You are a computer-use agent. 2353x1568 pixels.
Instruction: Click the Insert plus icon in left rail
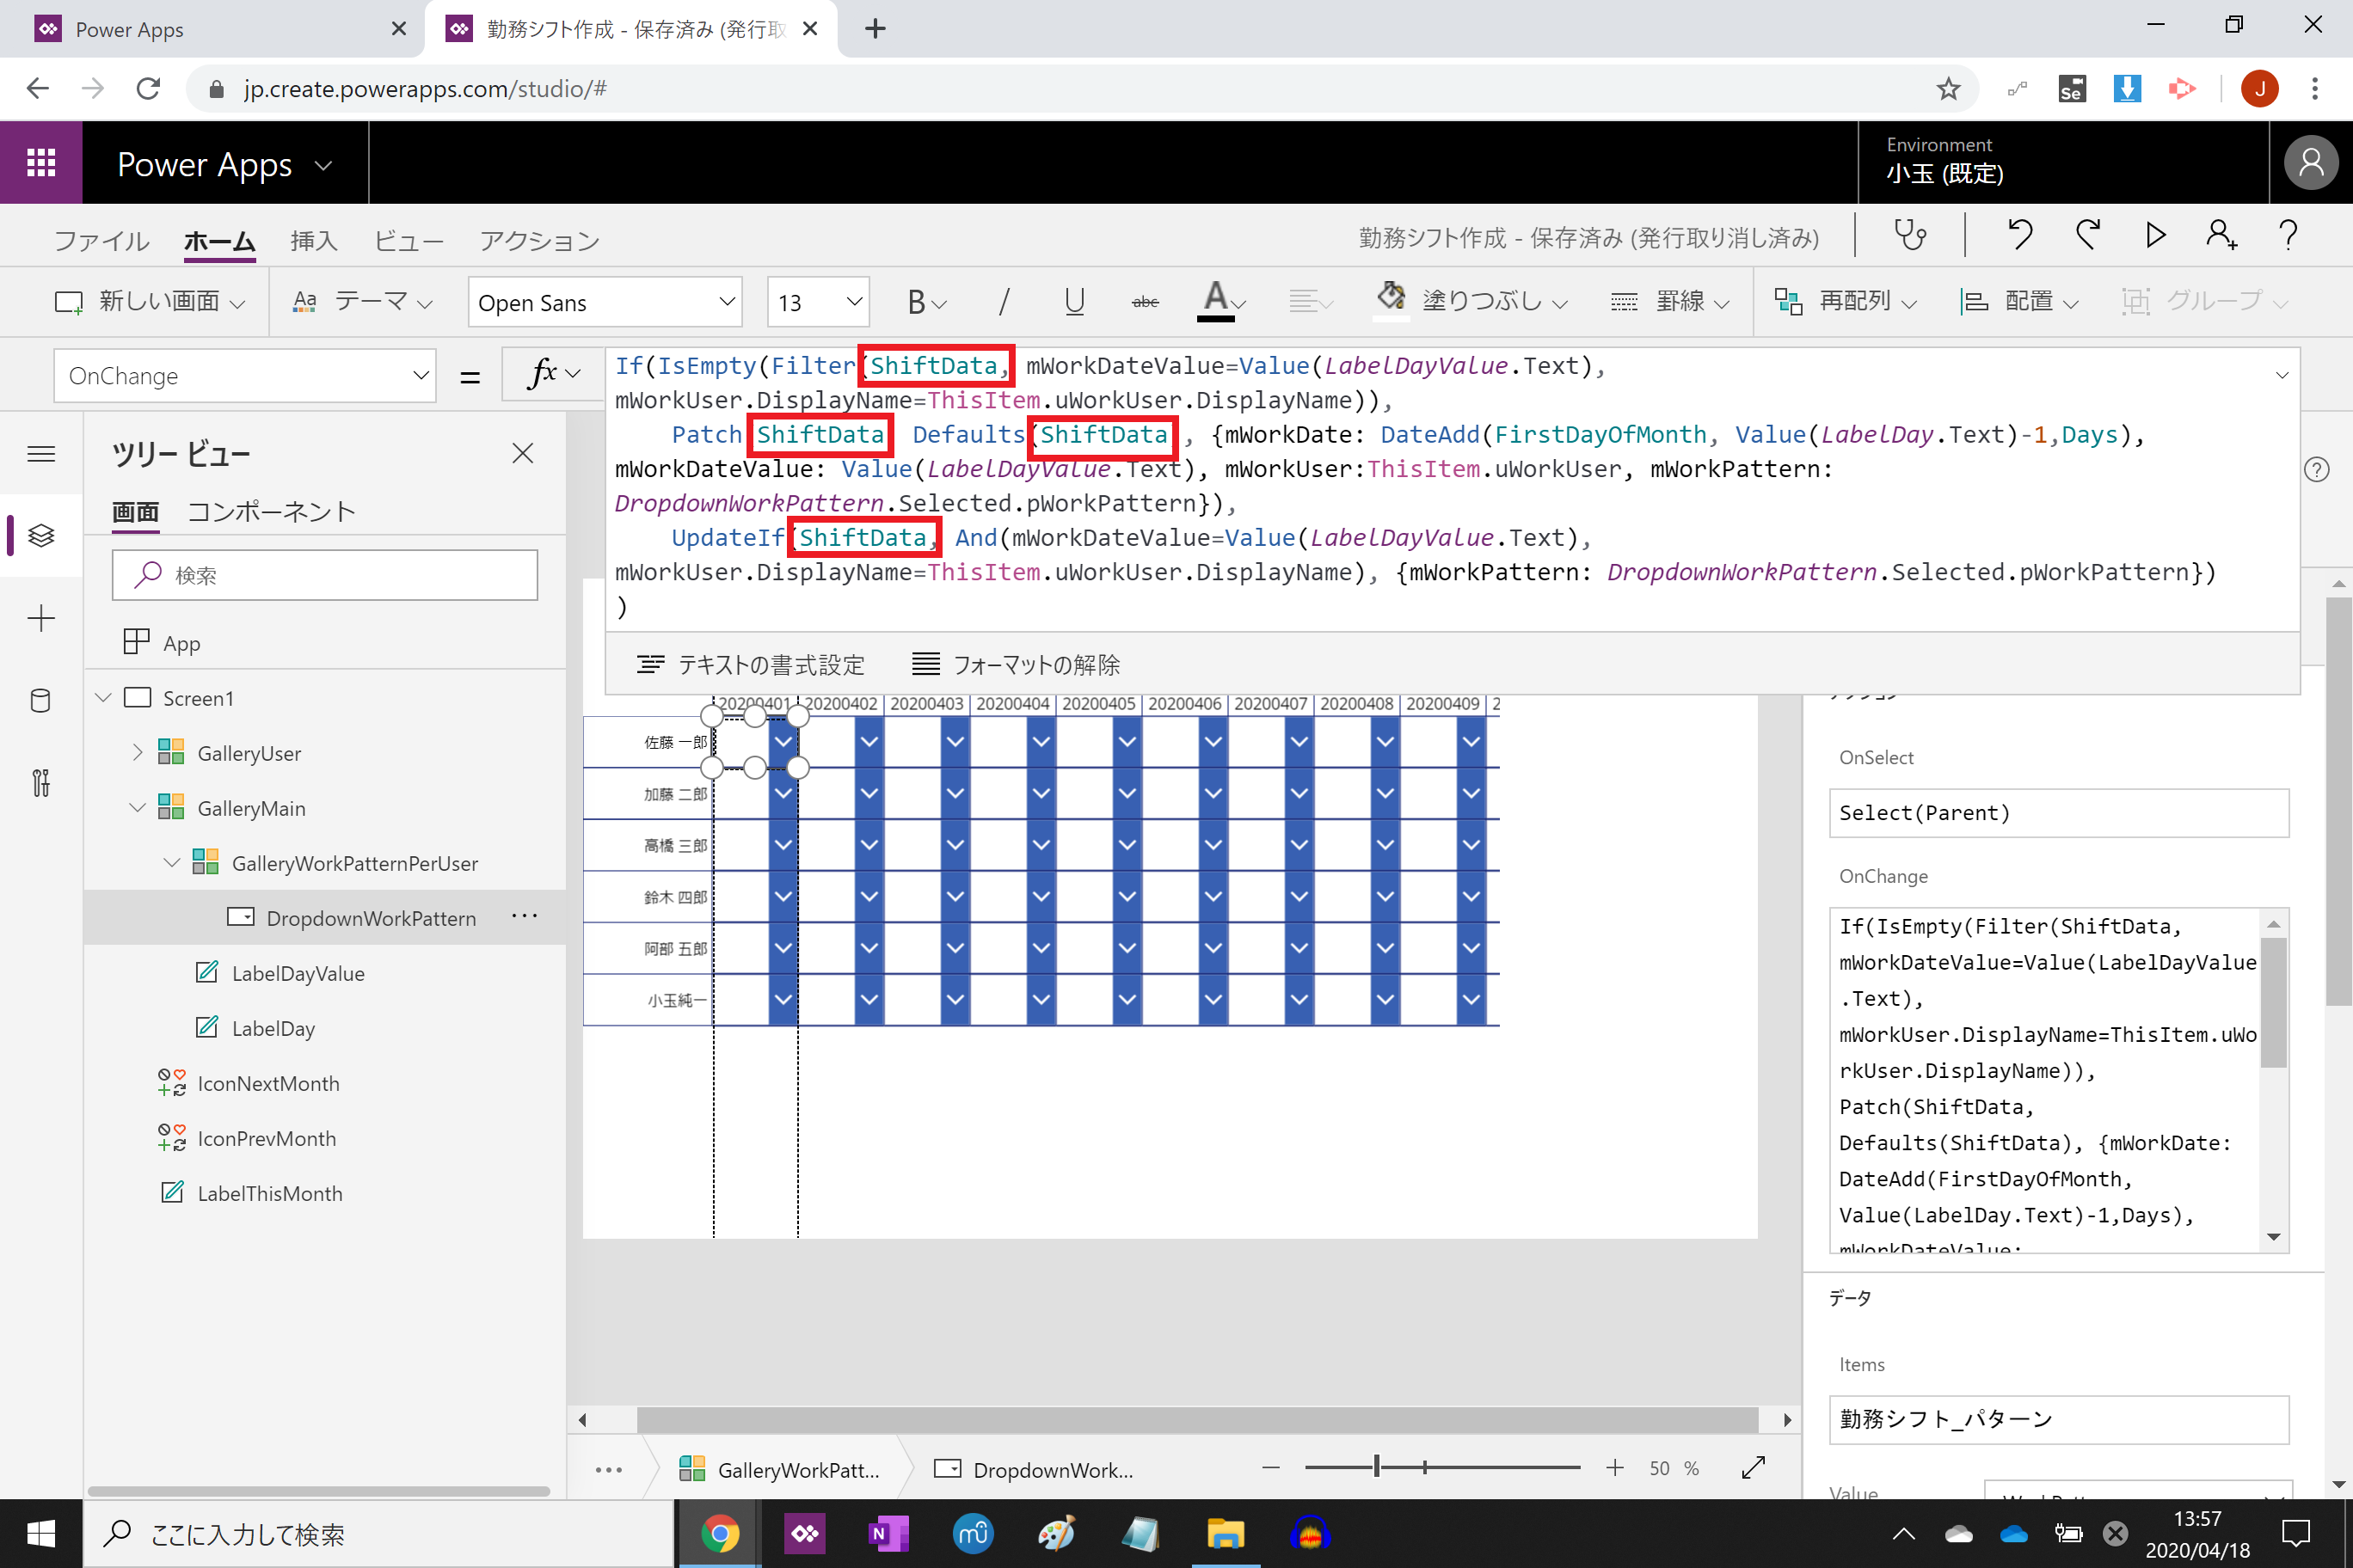[41, 619]
